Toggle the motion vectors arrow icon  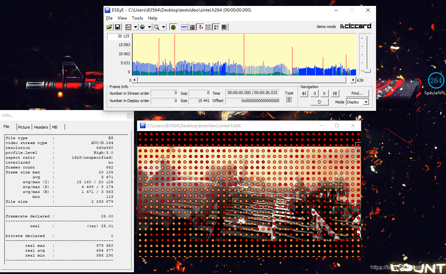point(200,27)
